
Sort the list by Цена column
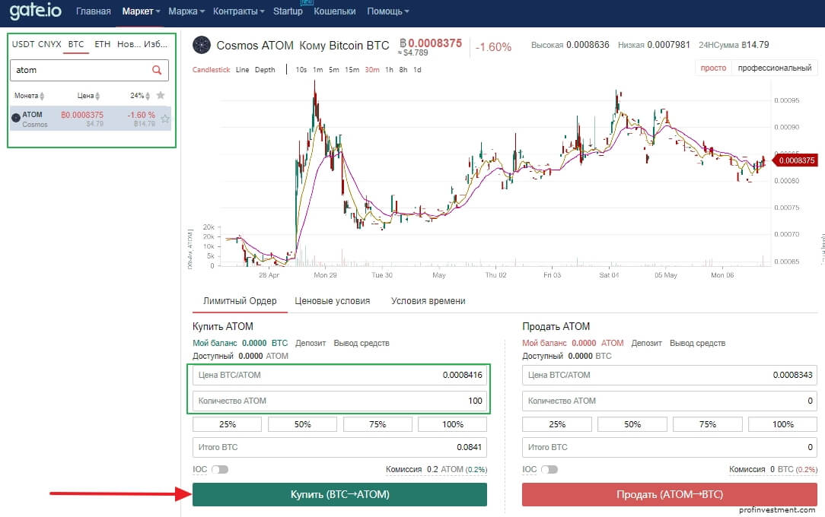(88, 96)
